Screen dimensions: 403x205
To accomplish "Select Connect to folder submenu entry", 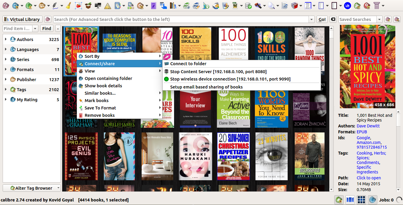I will tap(241, 64).
